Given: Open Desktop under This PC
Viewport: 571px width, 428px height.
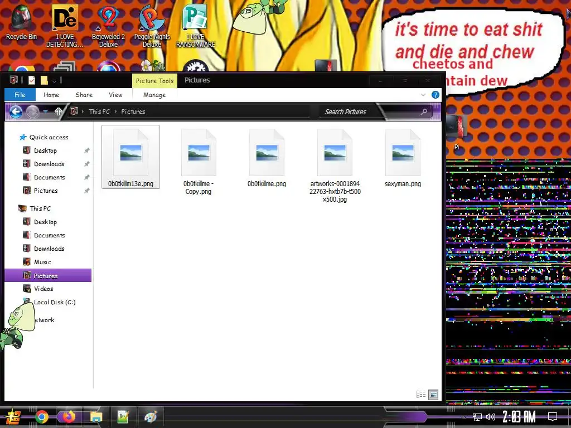Looking at the screenshot, I should click(x=45, y=222).
